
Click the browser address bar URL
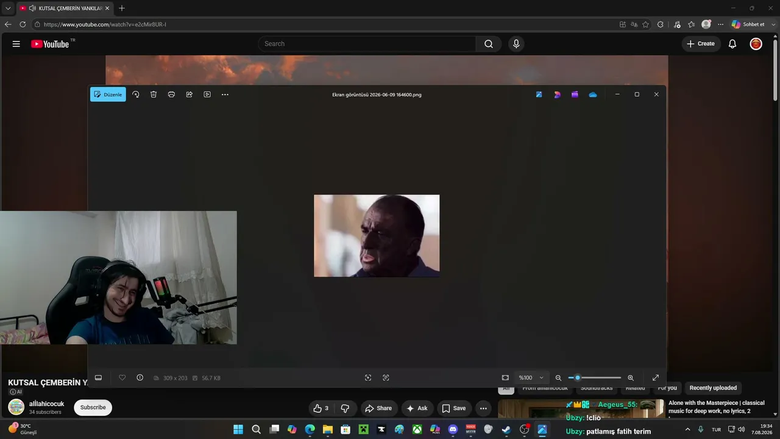[105, 24]
